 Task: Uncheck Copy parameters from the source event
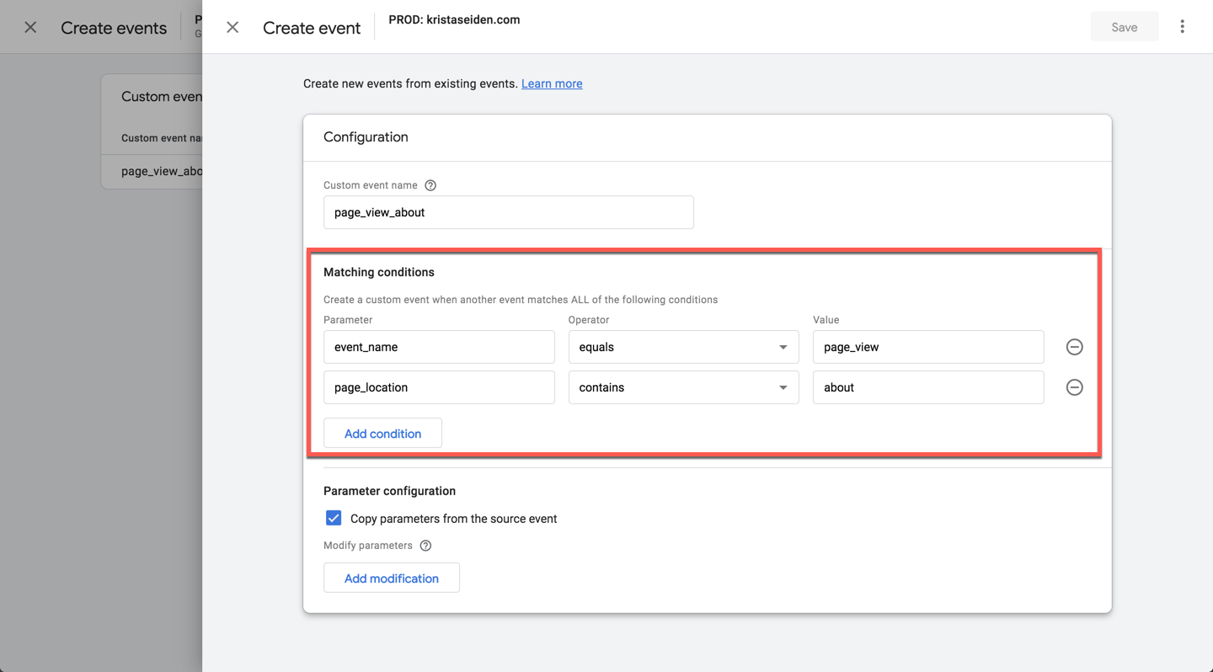(x=334, y=518)
